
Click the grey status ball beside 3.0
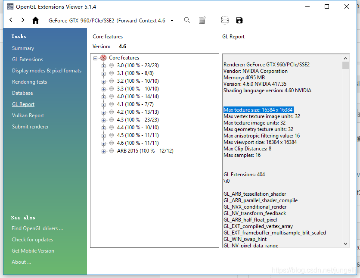coord(112,66)
